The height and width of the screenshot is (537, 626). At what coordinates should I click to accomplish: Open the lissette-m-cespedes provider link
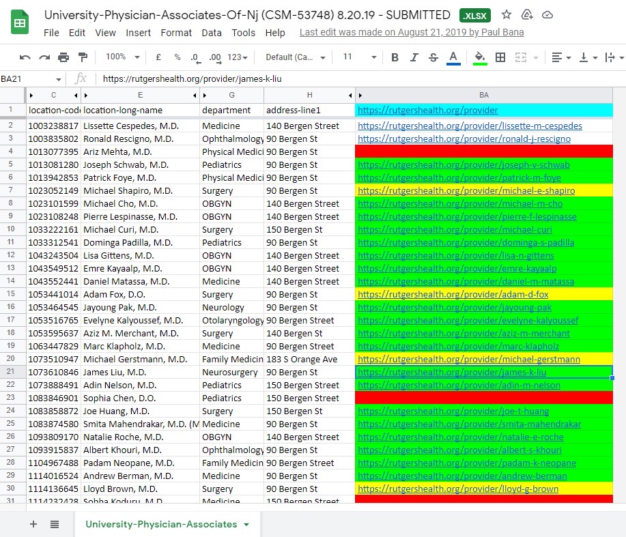tap(470, 126)
